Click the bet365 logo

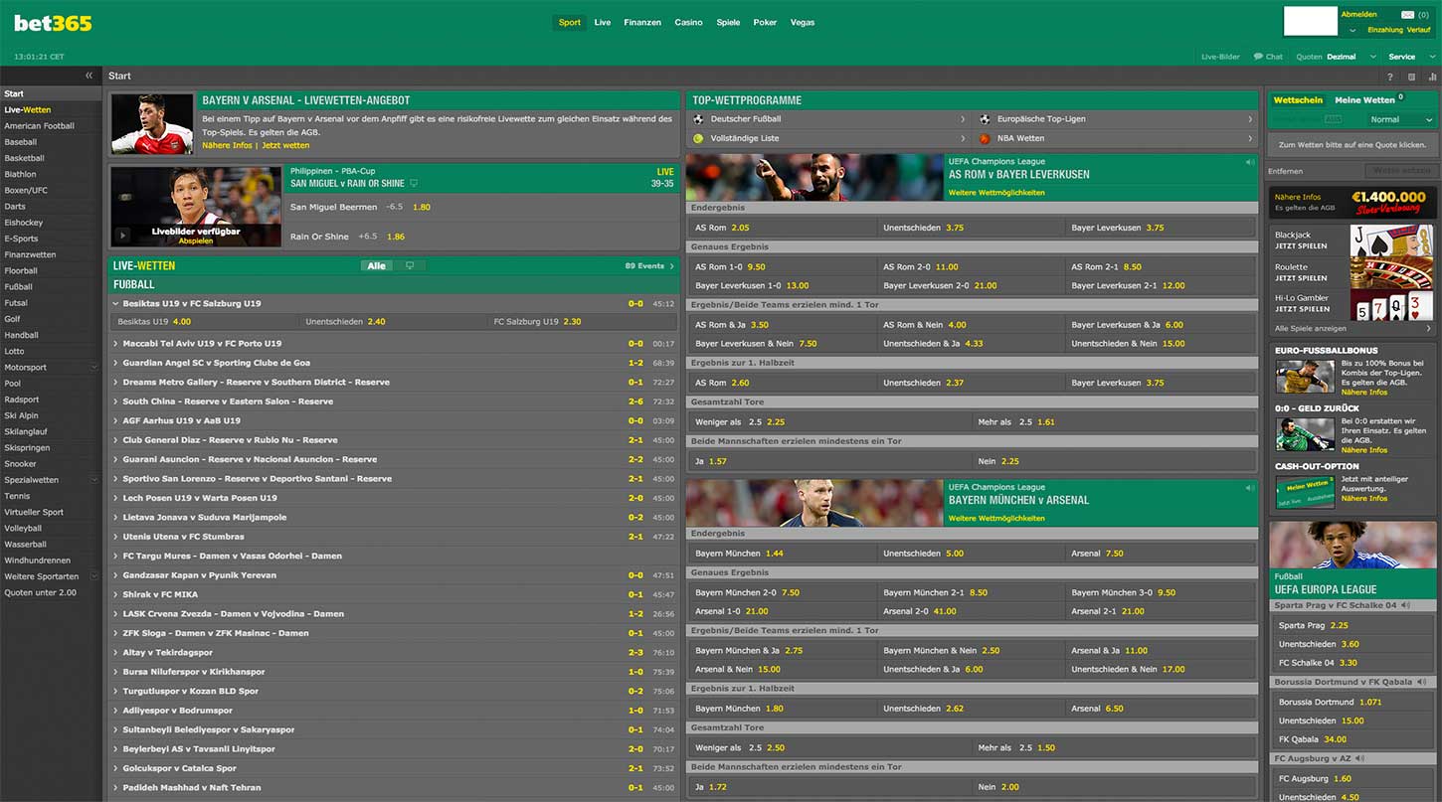pos(53,23)
